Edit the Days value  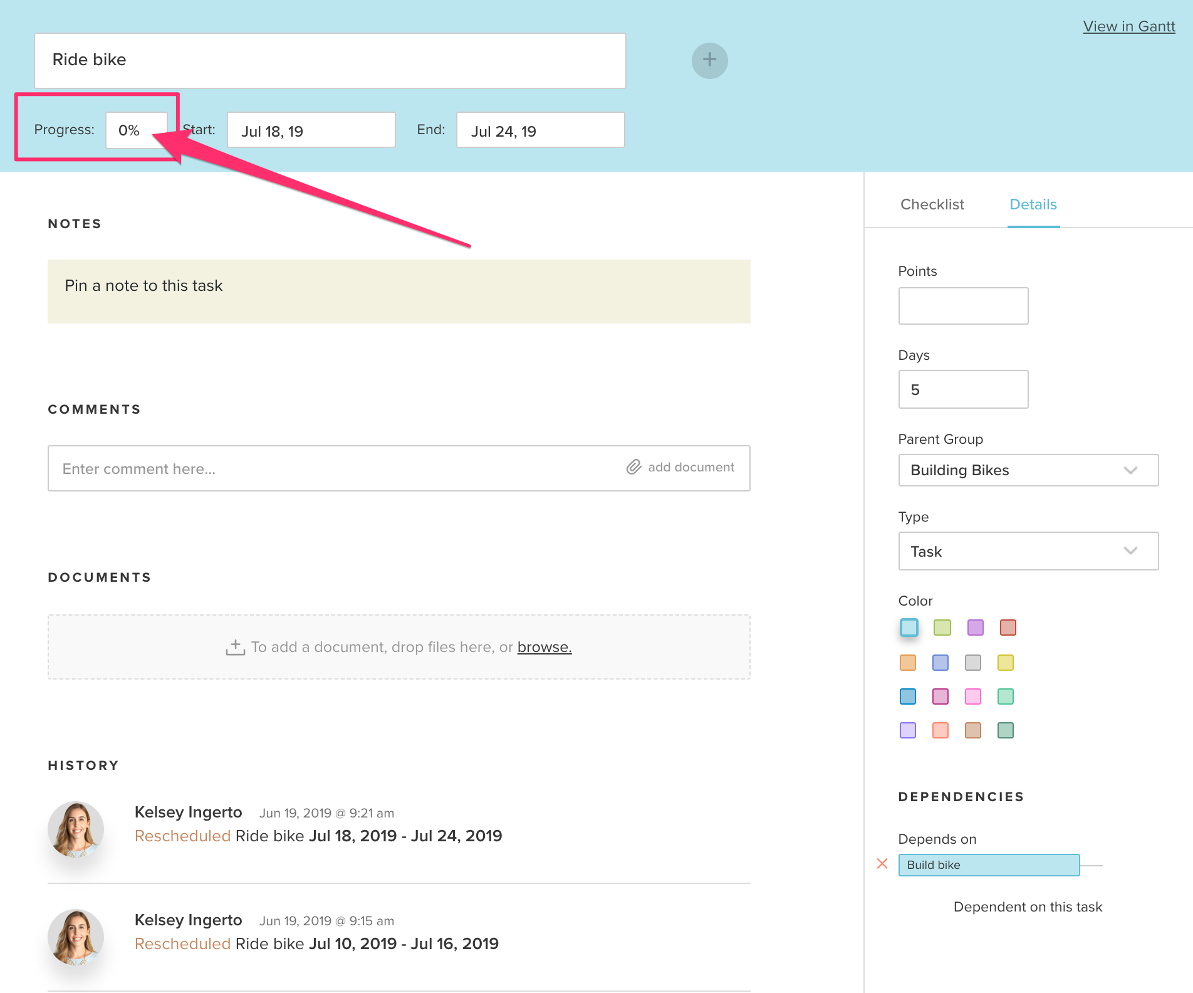coord(962,389)
